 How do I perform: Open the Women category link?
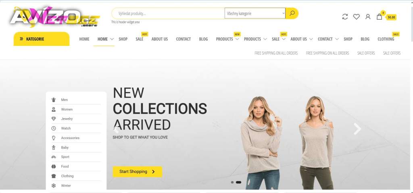click(x=67, y=109)
